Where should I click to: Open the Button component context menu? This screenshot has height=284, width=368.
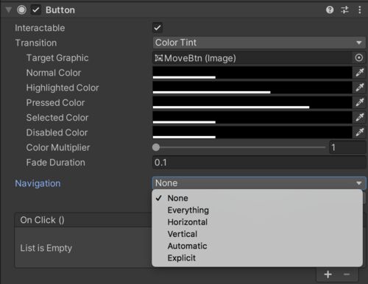point(360,10)
